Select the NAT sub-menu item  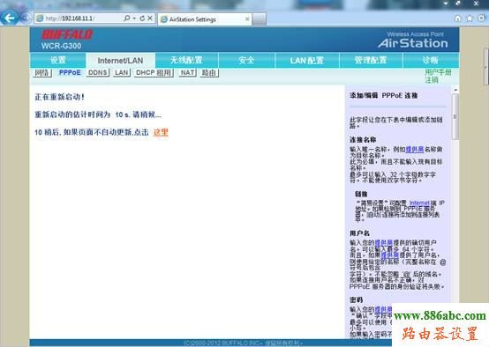[187, 73]
